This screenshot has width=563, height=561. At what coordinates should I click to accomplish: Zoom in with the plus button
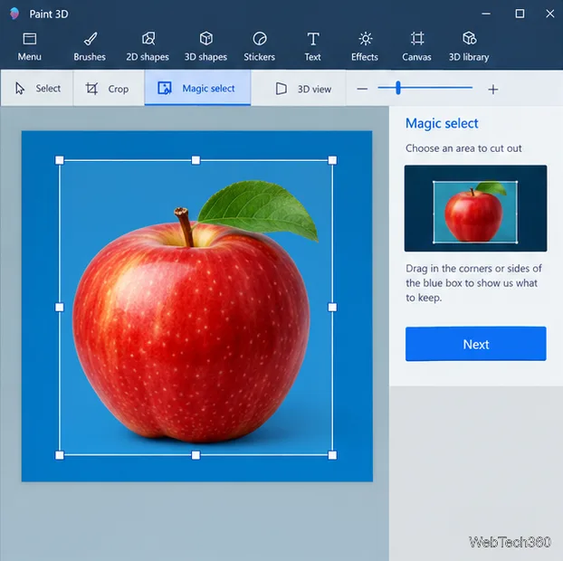493,90
